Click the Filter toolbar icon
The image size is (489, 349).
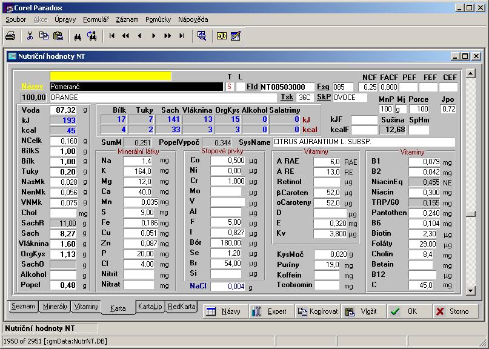pyautogui.click(x=202, y=36)
